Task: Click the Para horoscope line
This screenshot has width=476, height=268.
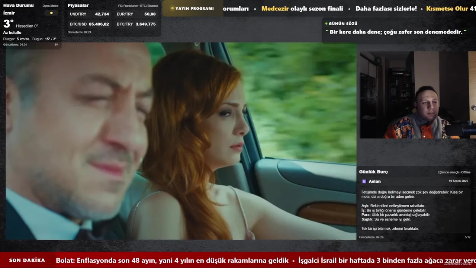Action: [396, 215]
